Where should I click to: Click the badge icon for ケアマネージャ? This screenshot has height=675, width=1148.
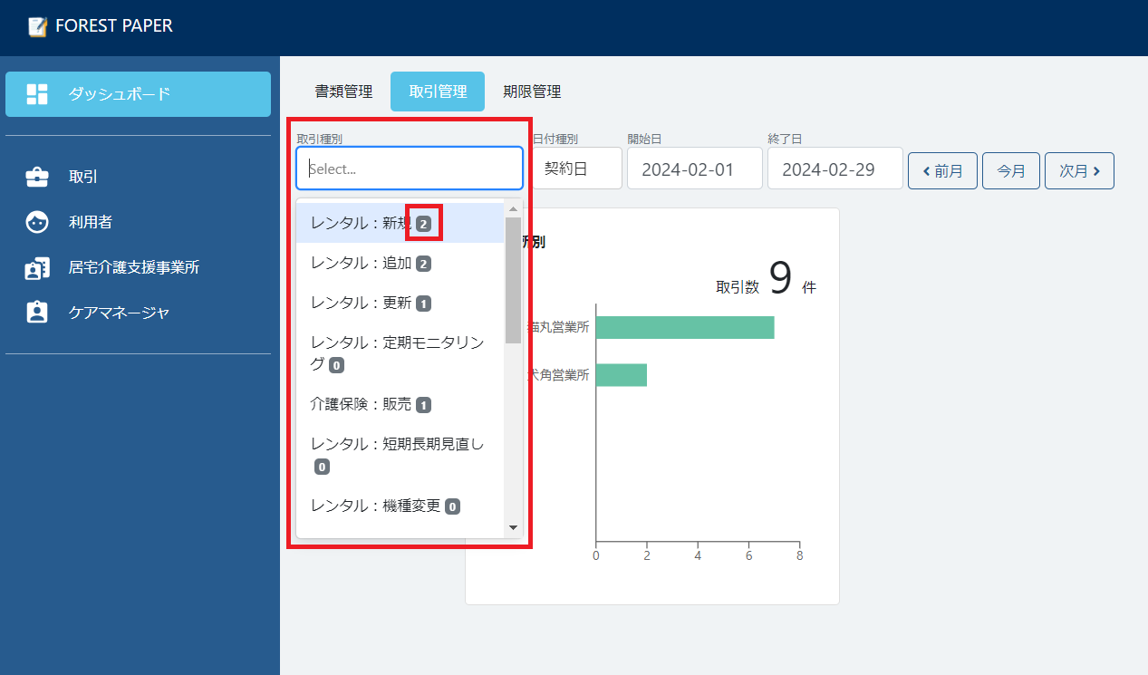pyautogui.click(x=36, y=312)
